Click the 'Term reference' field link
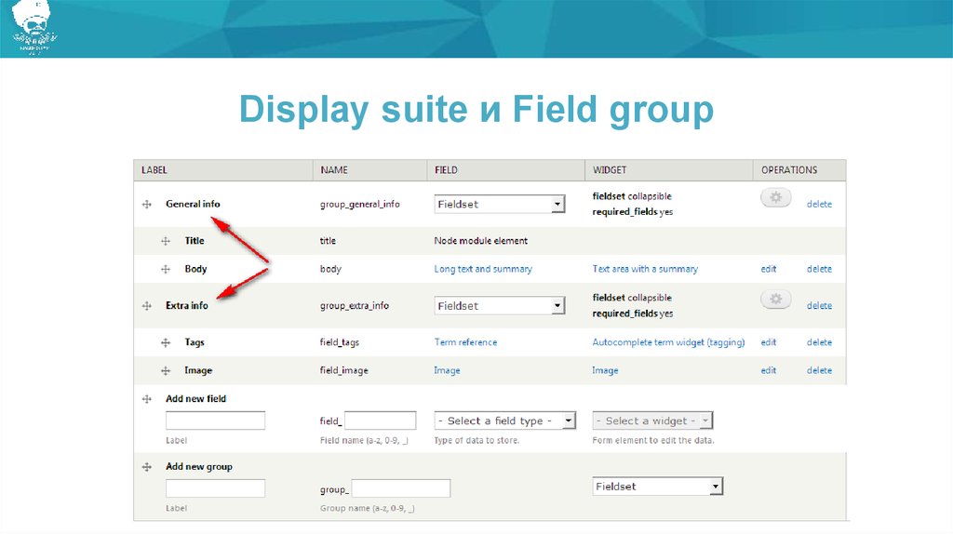 click(x=465, y=342)
